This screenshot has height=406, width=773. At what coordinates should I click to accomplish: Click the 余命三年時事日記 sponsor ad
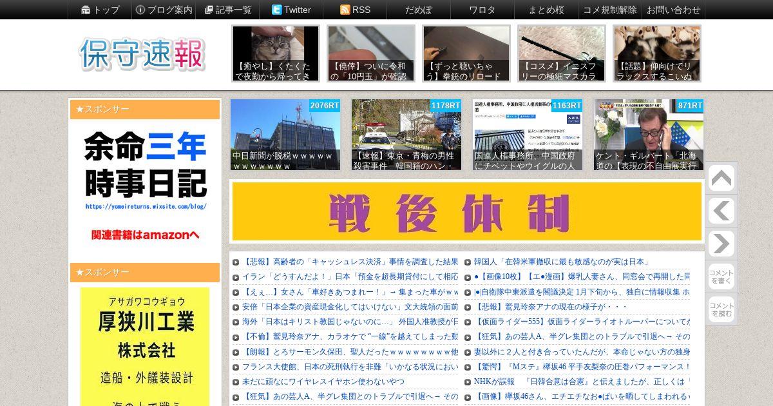coord(145,186)
